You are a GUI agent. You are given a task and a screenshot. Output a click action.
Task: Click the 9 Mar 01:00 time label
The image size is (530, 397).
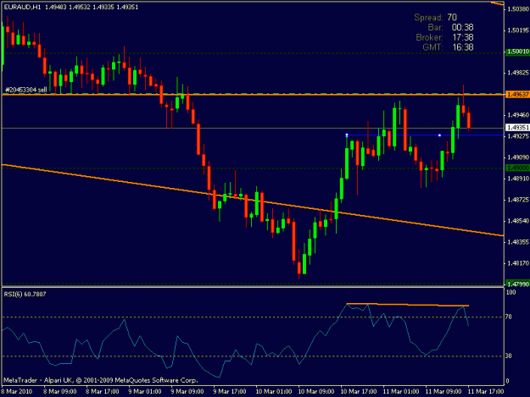click(x=145, y=392)
